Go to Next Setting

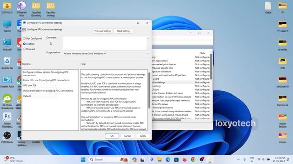point(123,31)
